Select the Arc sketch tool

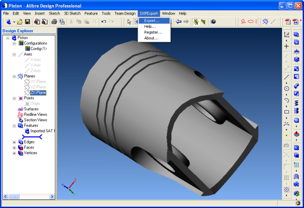[x=287, y=100]
